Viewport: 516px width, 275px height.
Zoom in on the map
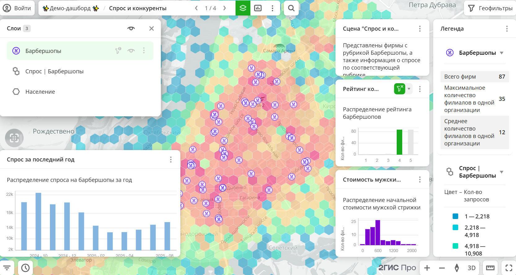[x=427, y=268]
